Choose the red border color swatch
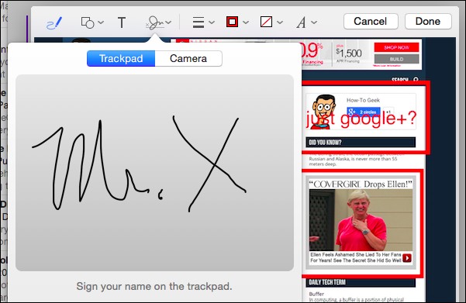This screenshot has width=466, height=303. click(232, 22)
